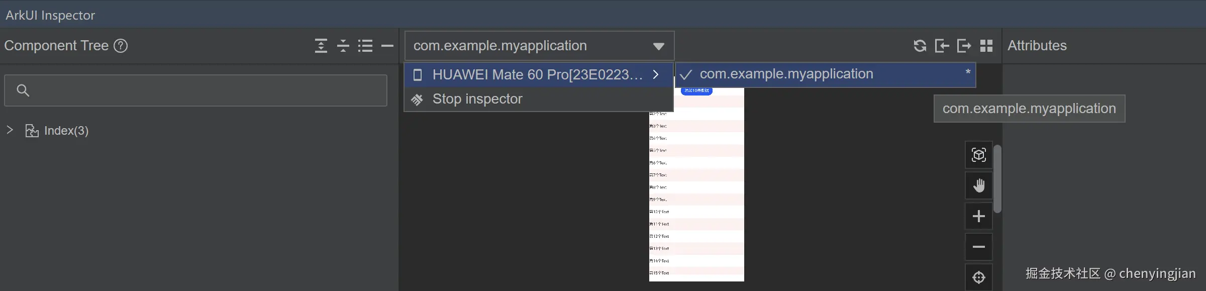Select checked com.example.myapplication process entry
Screen dimensions: 1206x291
(786, 74)
